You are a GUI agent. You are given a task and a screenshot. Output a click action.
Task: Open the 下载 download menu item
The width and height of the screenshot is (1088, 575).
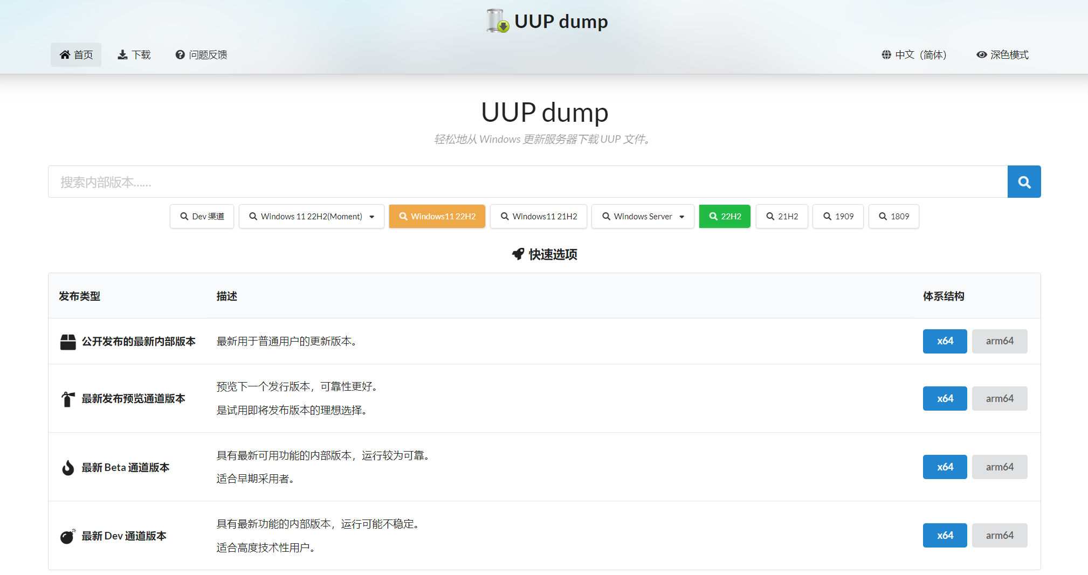pos(134,54)
